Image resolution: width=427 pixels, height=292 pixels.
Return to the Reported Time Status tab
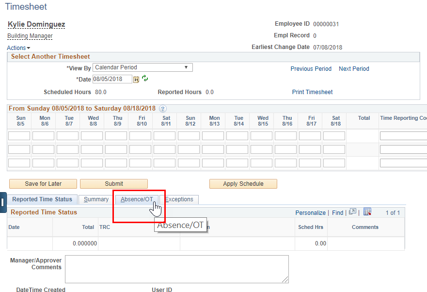point(42,199)
